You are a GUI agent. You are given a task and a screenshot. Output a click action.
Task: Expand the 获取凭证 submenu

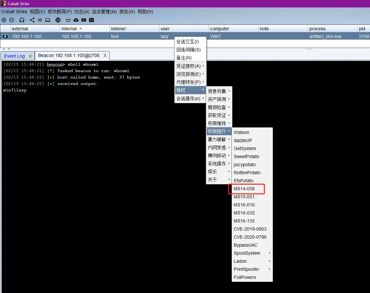[219, 115]
